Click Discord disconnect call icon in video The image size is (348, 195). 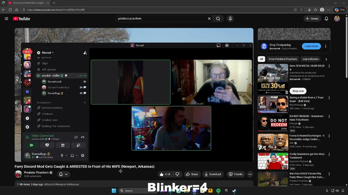point(83,137)
